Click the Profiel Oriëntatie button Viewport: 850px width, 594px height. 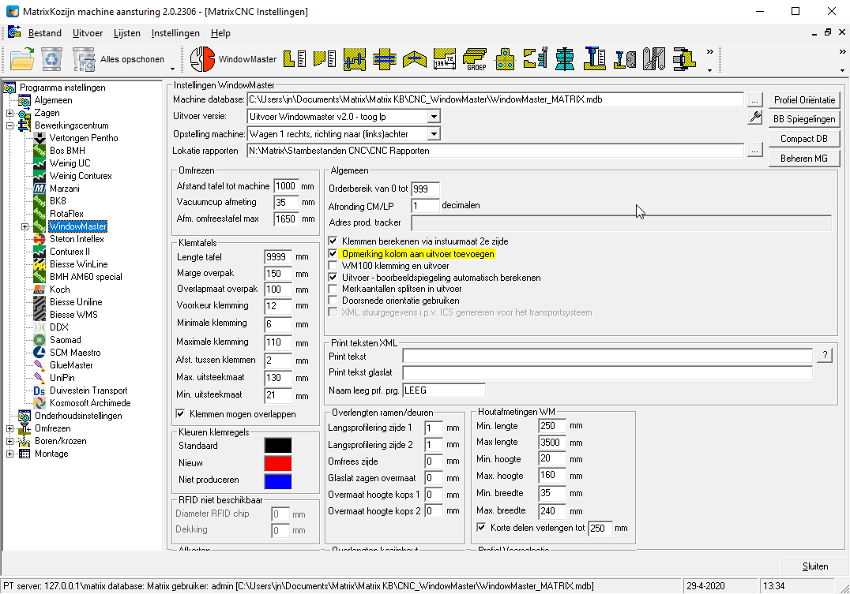click(x=804, y=99)
